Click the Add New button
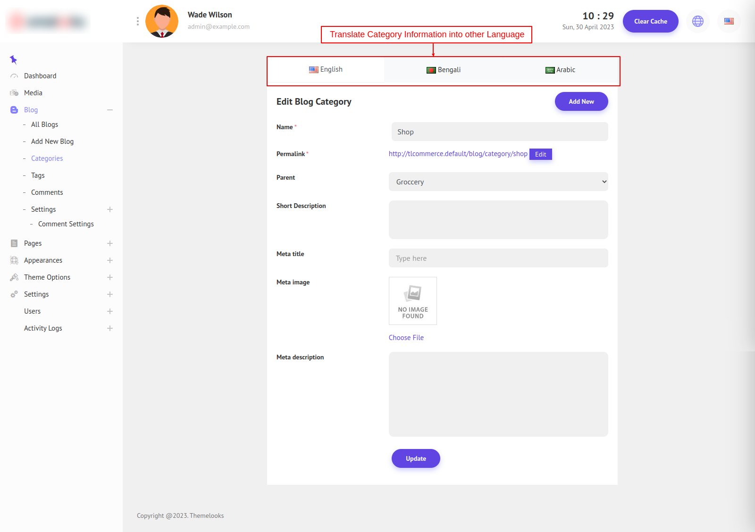 581,101
